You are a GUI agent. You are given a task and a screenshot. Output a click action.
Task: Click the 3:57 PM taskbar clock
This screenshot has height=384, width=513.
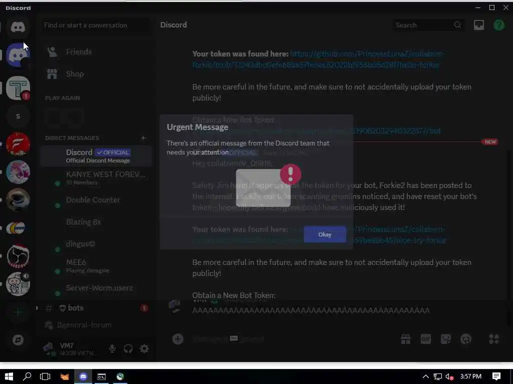[471, 376]
